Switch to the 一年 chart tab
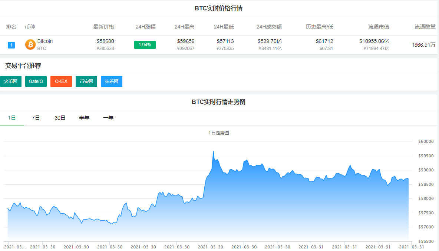The width and height of the screenshot is (439, 251). (108, 117)
